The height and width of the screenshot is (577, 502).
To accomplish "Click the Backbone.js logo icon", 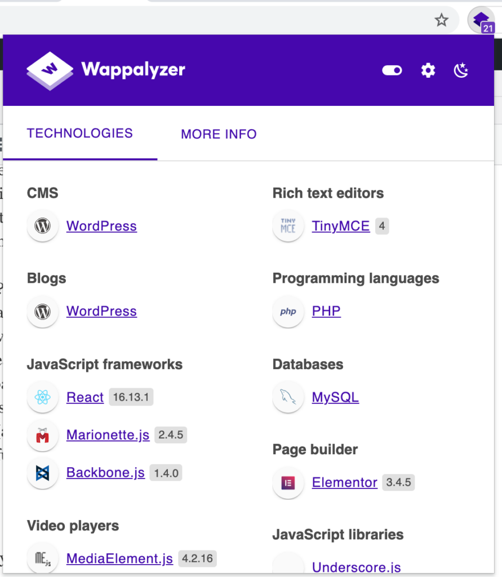I will (x=43, y=473).
